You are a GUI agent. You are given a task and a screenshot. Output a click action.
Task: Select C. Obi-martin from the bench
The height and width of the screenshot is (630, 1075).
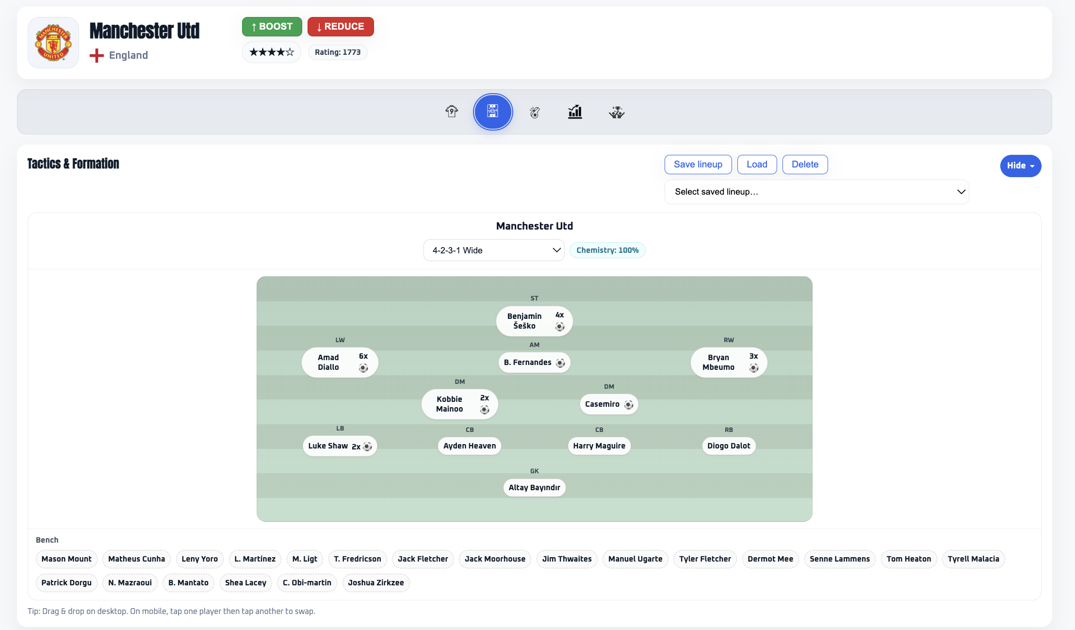[x=307, y=583]
